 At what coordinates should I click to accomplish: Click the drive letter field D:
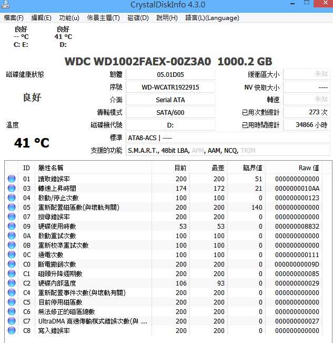[x=170, y=125]
